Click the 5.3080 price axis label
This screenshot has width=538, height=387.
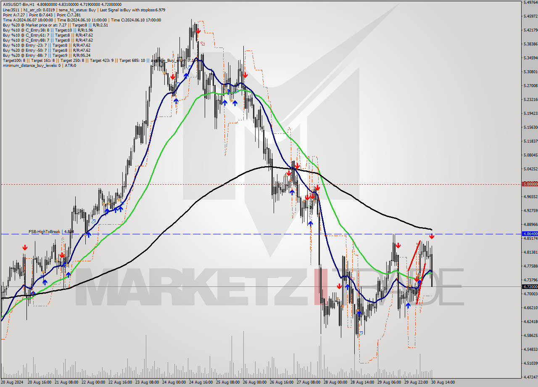tap(530, 72)
